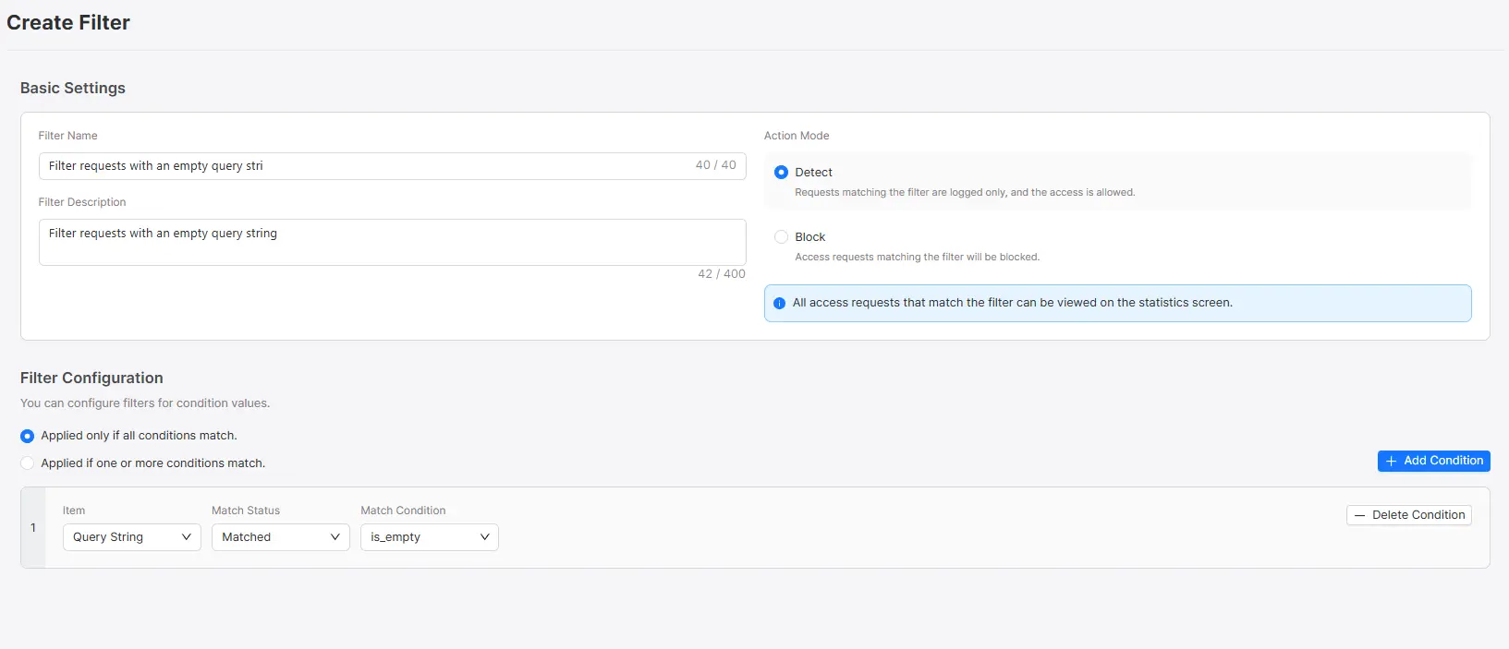This screenshot has width=1509, height=649.
Task: Click the Block option description text
Action: [x=917, y=258]
